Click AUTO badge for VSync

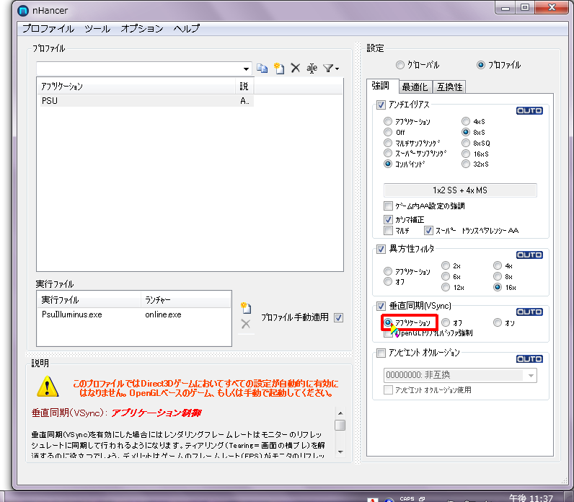point(529,312)
